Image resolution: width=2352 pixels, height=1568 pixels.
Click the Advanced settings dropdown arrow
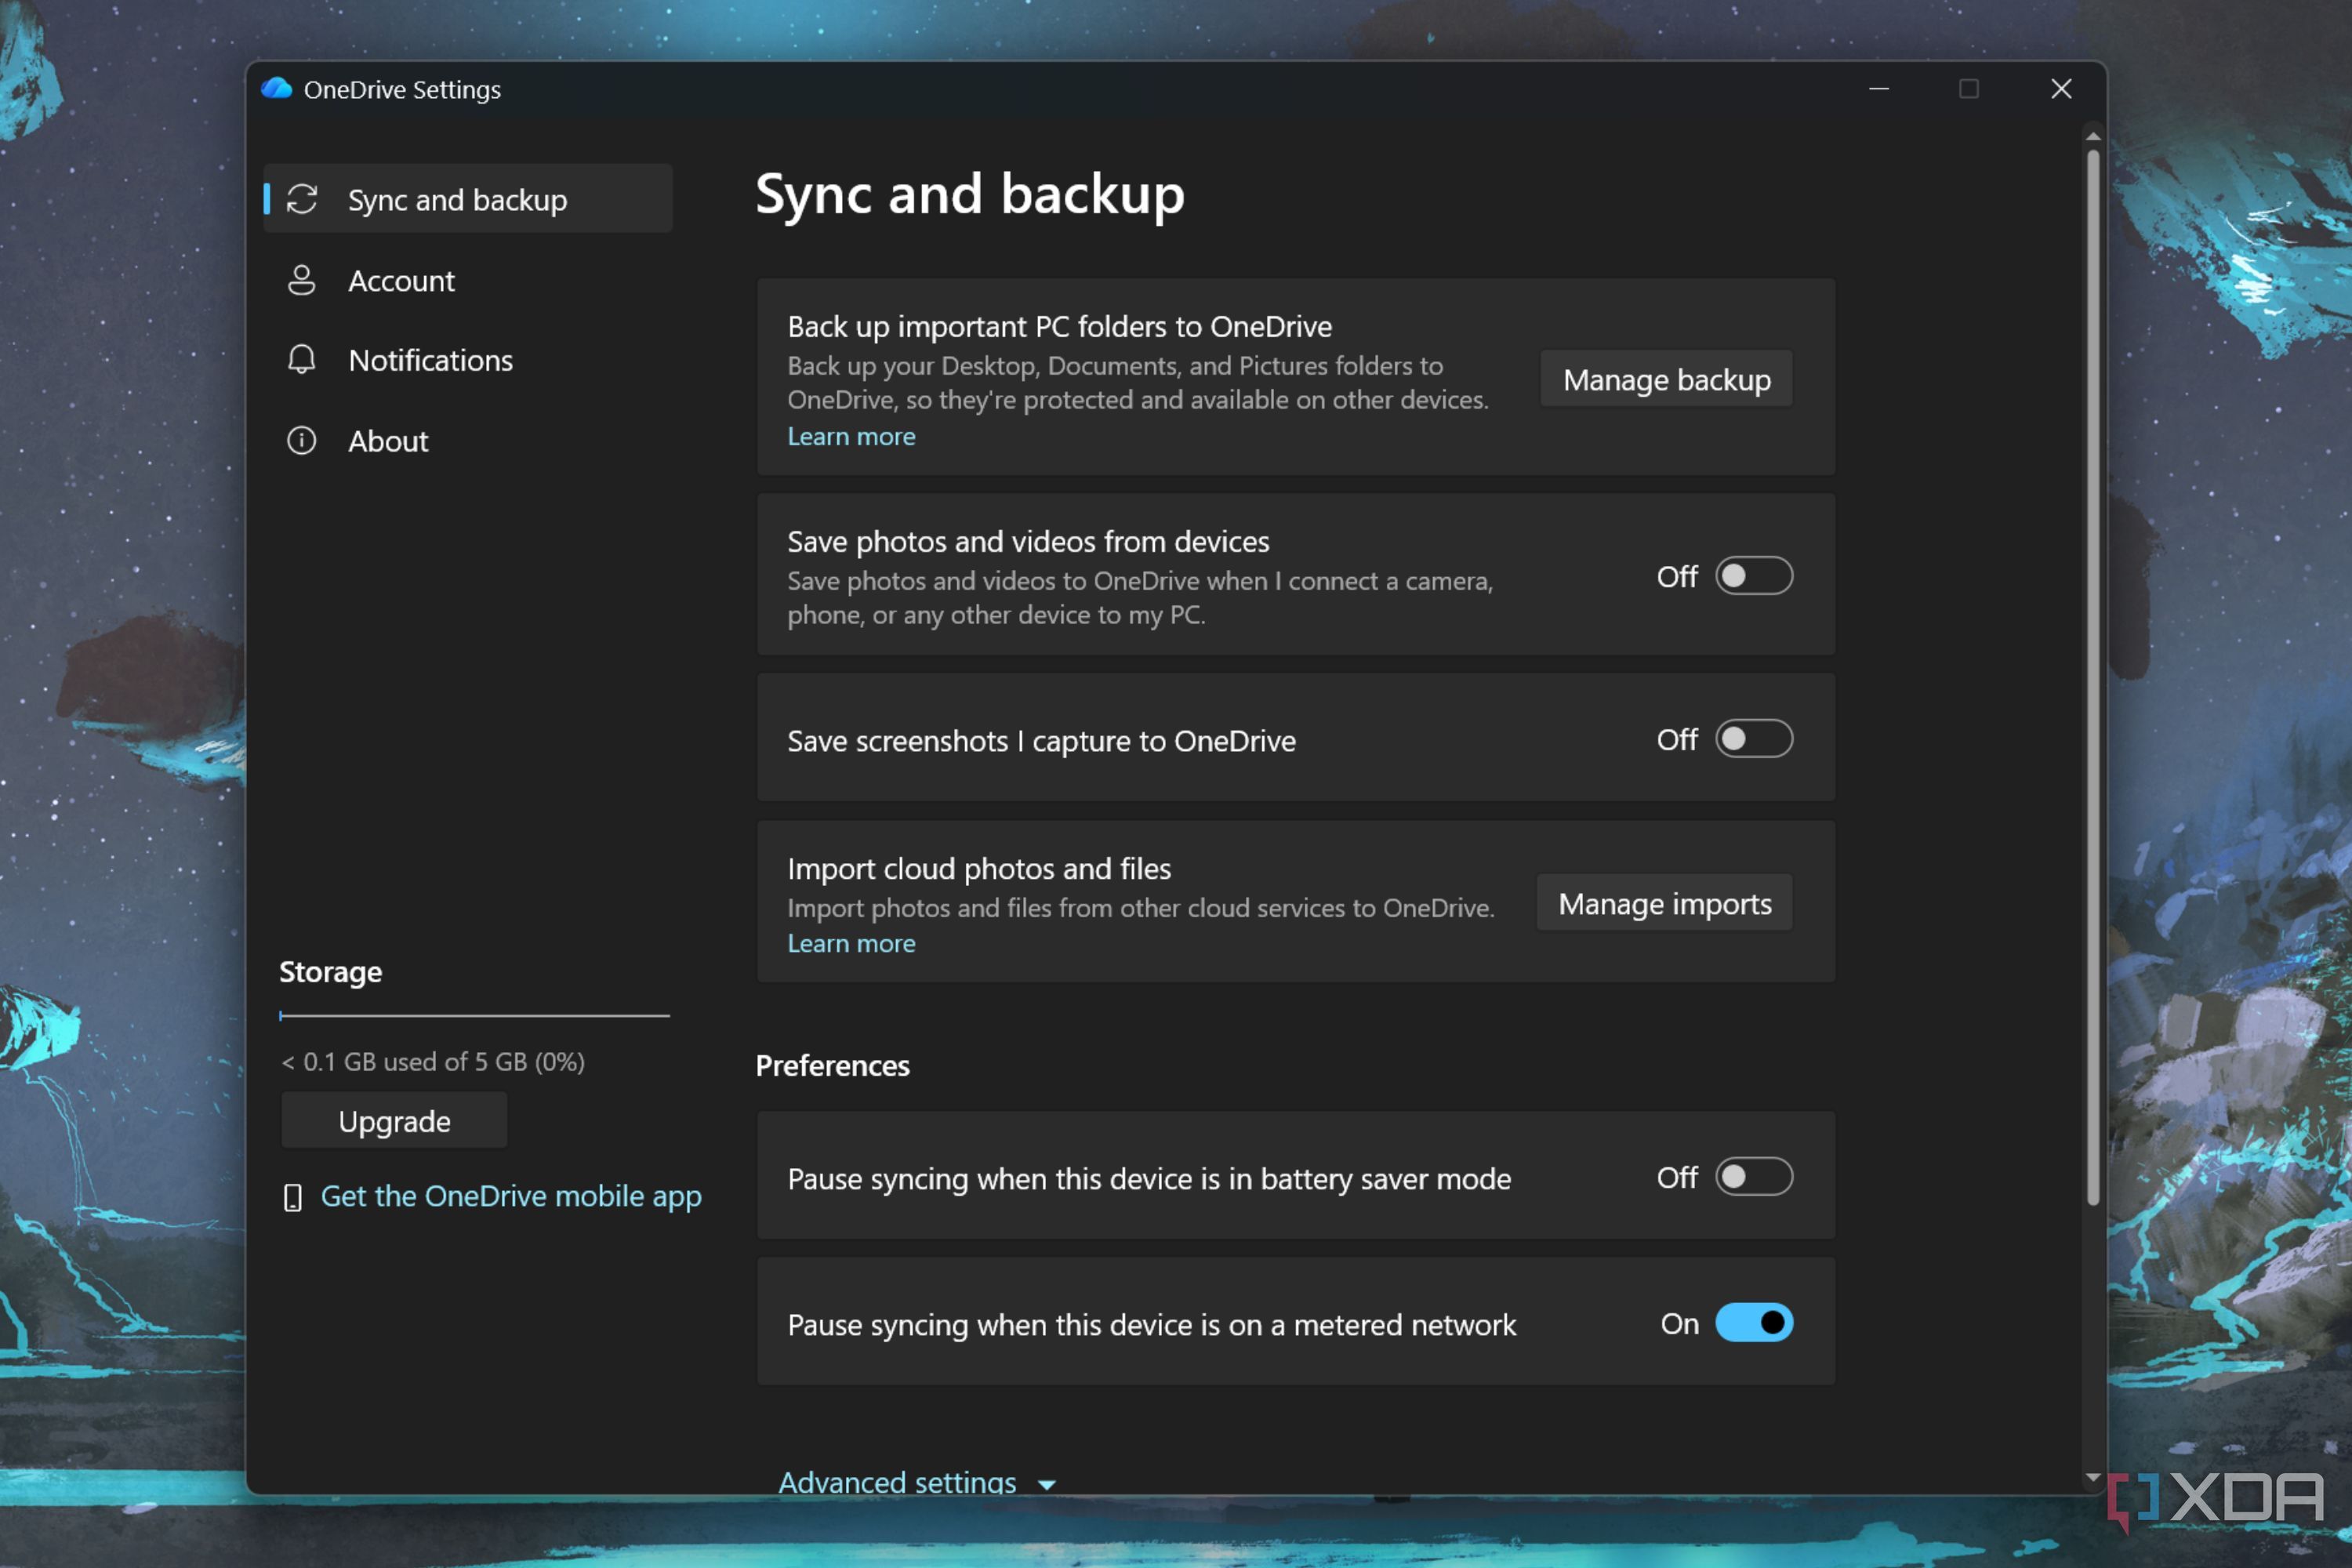1046,1485
